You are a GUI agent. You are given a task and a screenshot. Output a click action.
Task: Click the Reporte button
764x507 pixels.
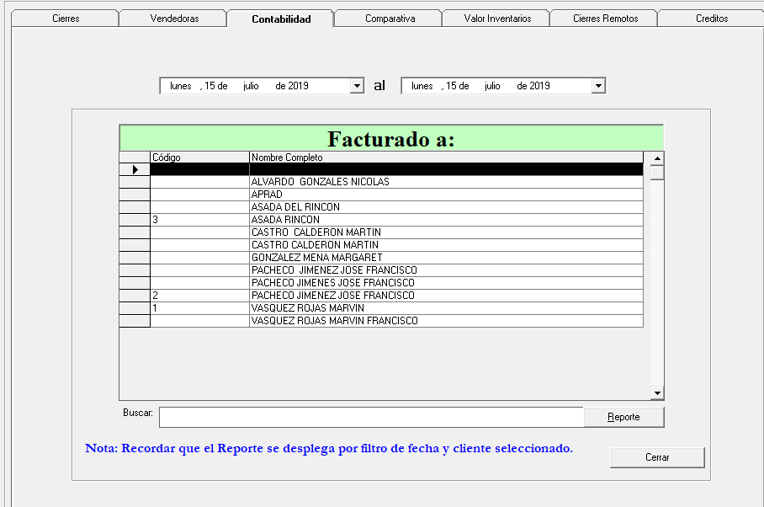pyautogui.click(x=623, y=417)
